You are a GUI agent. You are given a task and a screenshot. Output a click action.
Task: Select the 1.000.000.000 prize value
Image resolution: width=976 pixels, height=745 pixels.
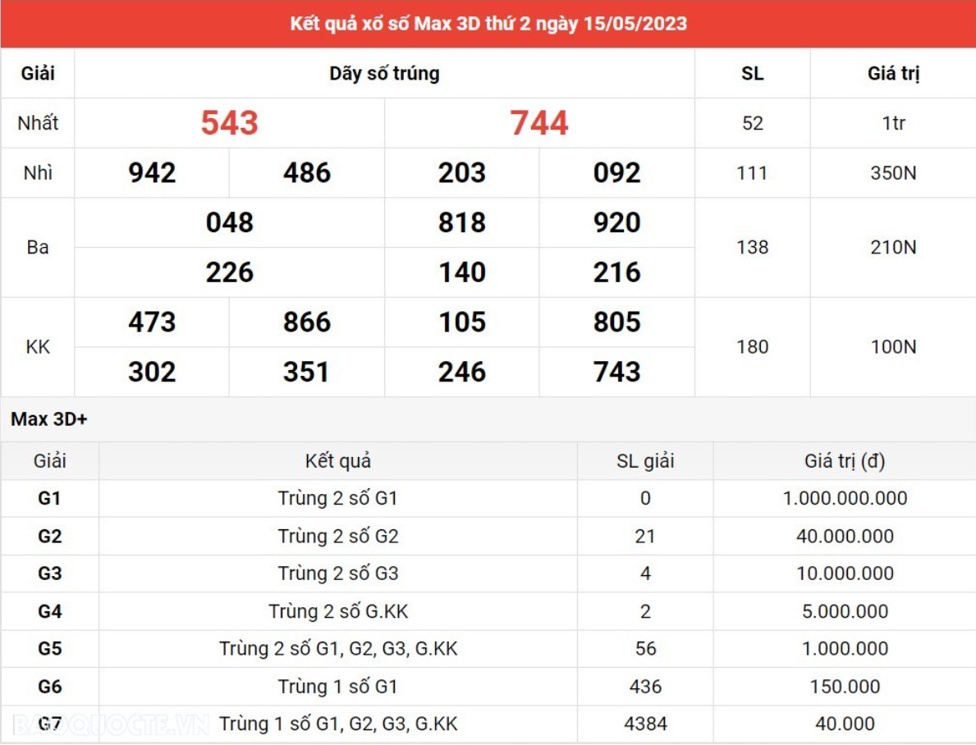point(845,498)
